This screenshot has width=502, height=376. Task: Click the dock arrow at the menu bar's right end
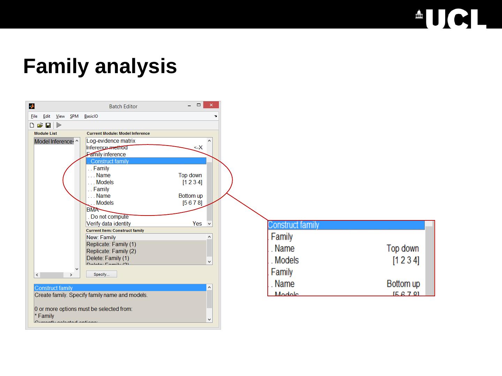tap(215, 116)
